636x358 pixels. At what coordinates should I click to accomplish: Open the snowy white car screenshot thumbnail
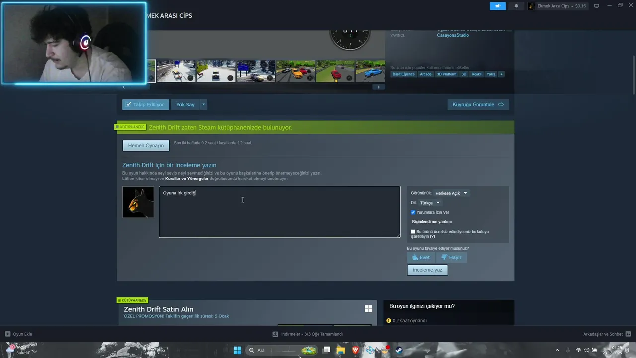216,71
